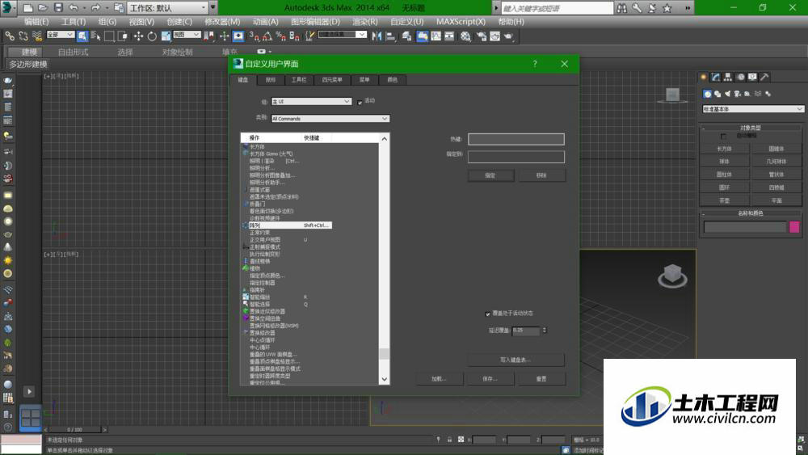
Task: Activate the Select and Rotate tool
Action: (152, 36)
